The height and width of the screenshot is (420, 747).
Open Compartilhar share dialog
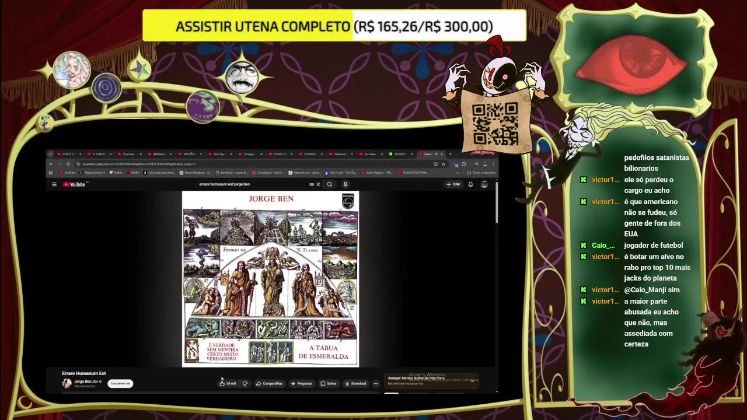tap(270, 383)
